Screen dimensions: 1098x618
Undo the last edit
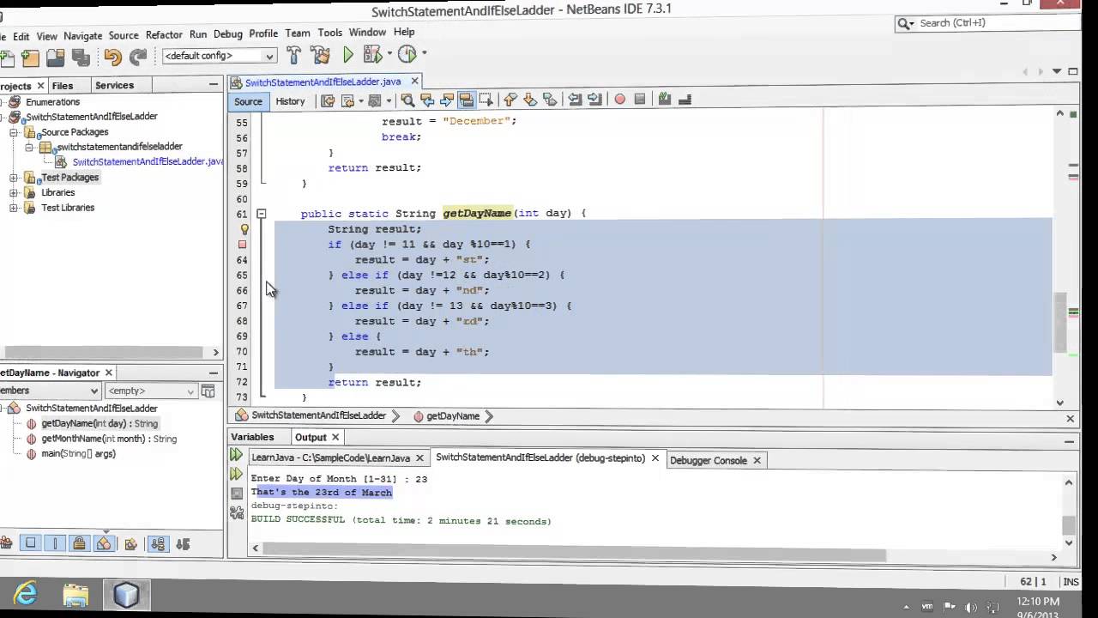click(x=112, y=58)
